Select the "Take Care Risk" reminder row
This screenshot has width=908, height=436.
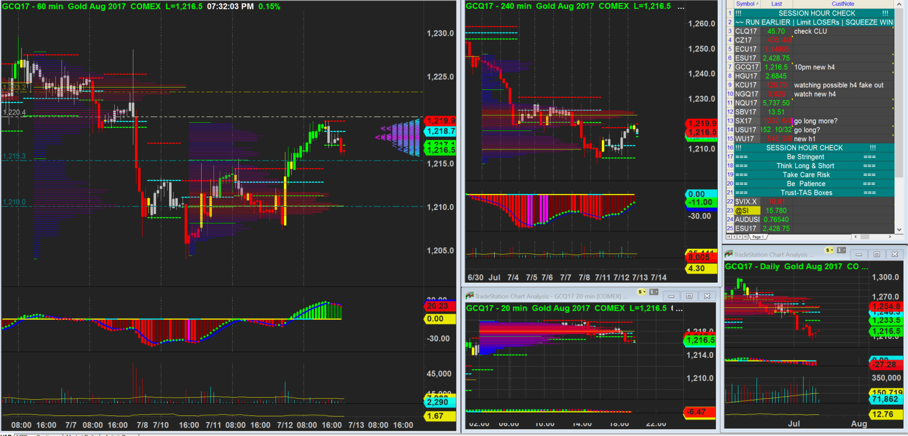click(x=814, y=175)
